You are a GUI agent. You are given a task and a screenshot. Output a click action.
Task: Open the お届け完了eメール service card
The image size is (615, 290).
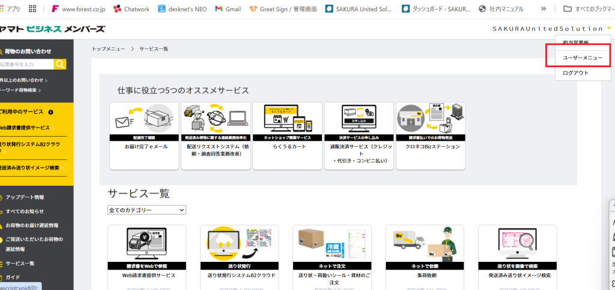coord(144,135)
